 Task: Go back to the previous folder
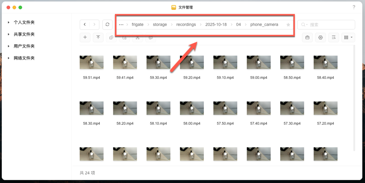click(85, 25)
